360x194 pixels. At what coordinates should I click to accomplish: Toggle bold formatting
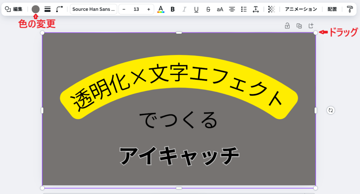173,9
